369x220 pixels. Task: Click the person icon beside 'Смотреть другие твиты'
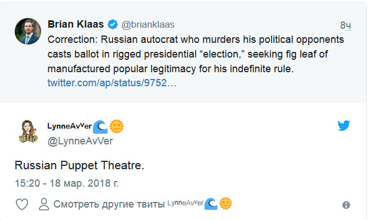pos(44,204)
